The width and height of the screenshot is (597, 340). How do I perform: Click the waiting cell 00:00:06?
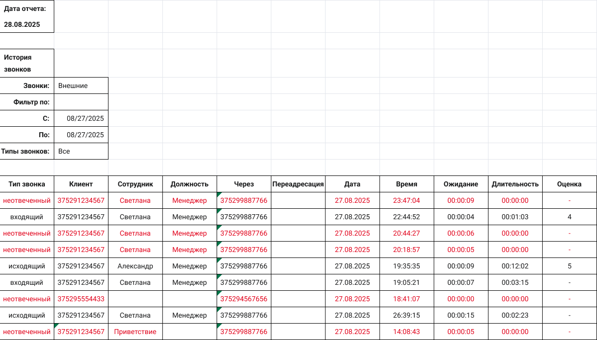[461, 233]
